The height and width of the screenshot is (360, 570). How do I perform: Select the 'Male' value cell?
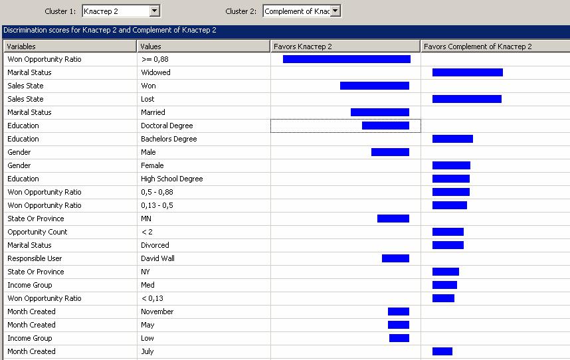[204, 152]
